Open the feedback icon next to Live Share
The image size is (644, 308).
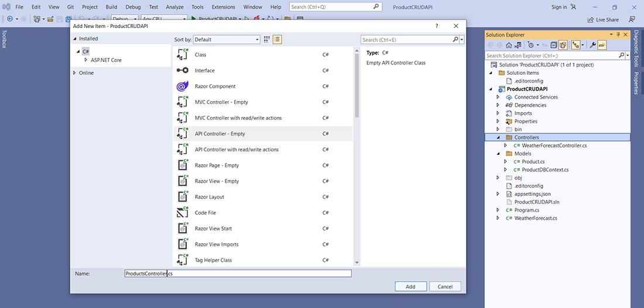(x=632, y=19)
